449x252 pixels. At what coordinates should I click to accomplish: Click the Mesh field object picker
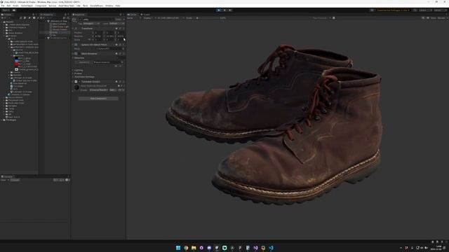pyautogui.click(x=123, y=49)
